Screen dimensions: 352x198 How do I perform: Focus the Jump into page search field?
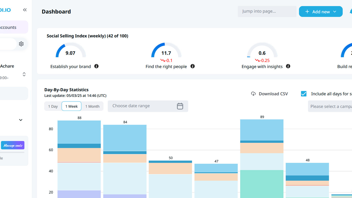(267, 11)
